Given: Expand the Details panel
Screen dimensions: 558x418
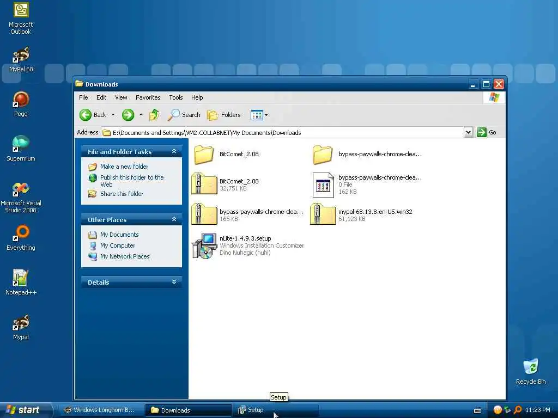Looking at the screenshot, I should [174, 282].
